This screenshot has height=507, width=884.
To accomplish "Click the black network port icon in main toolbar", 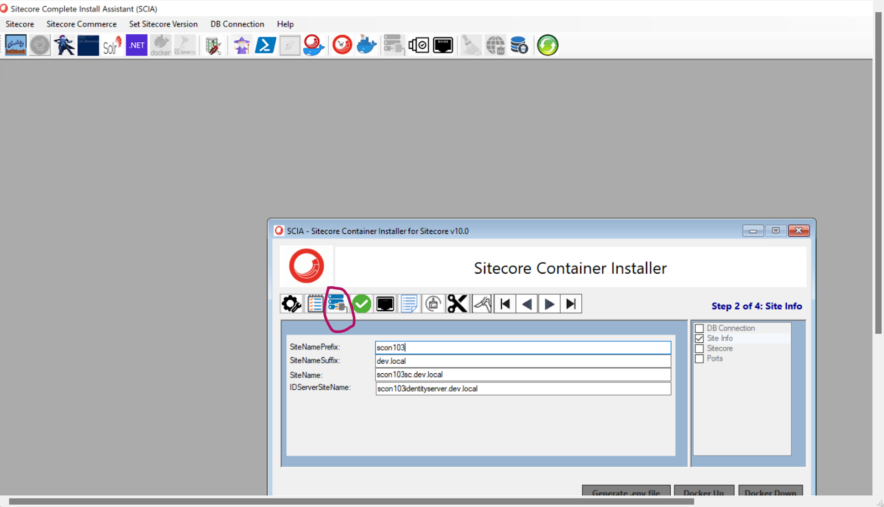I will tap(443, 45).
